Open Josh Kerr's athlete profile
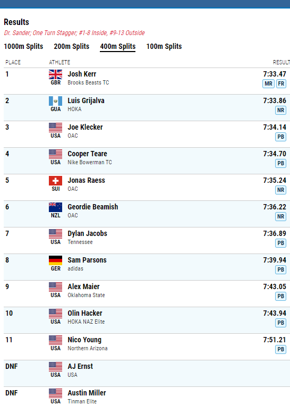 pyautogui.click(x=82, y=74)
